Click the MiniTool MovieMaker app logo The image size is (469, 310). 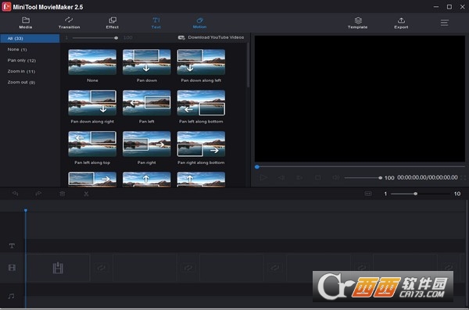tap(6, 6)
